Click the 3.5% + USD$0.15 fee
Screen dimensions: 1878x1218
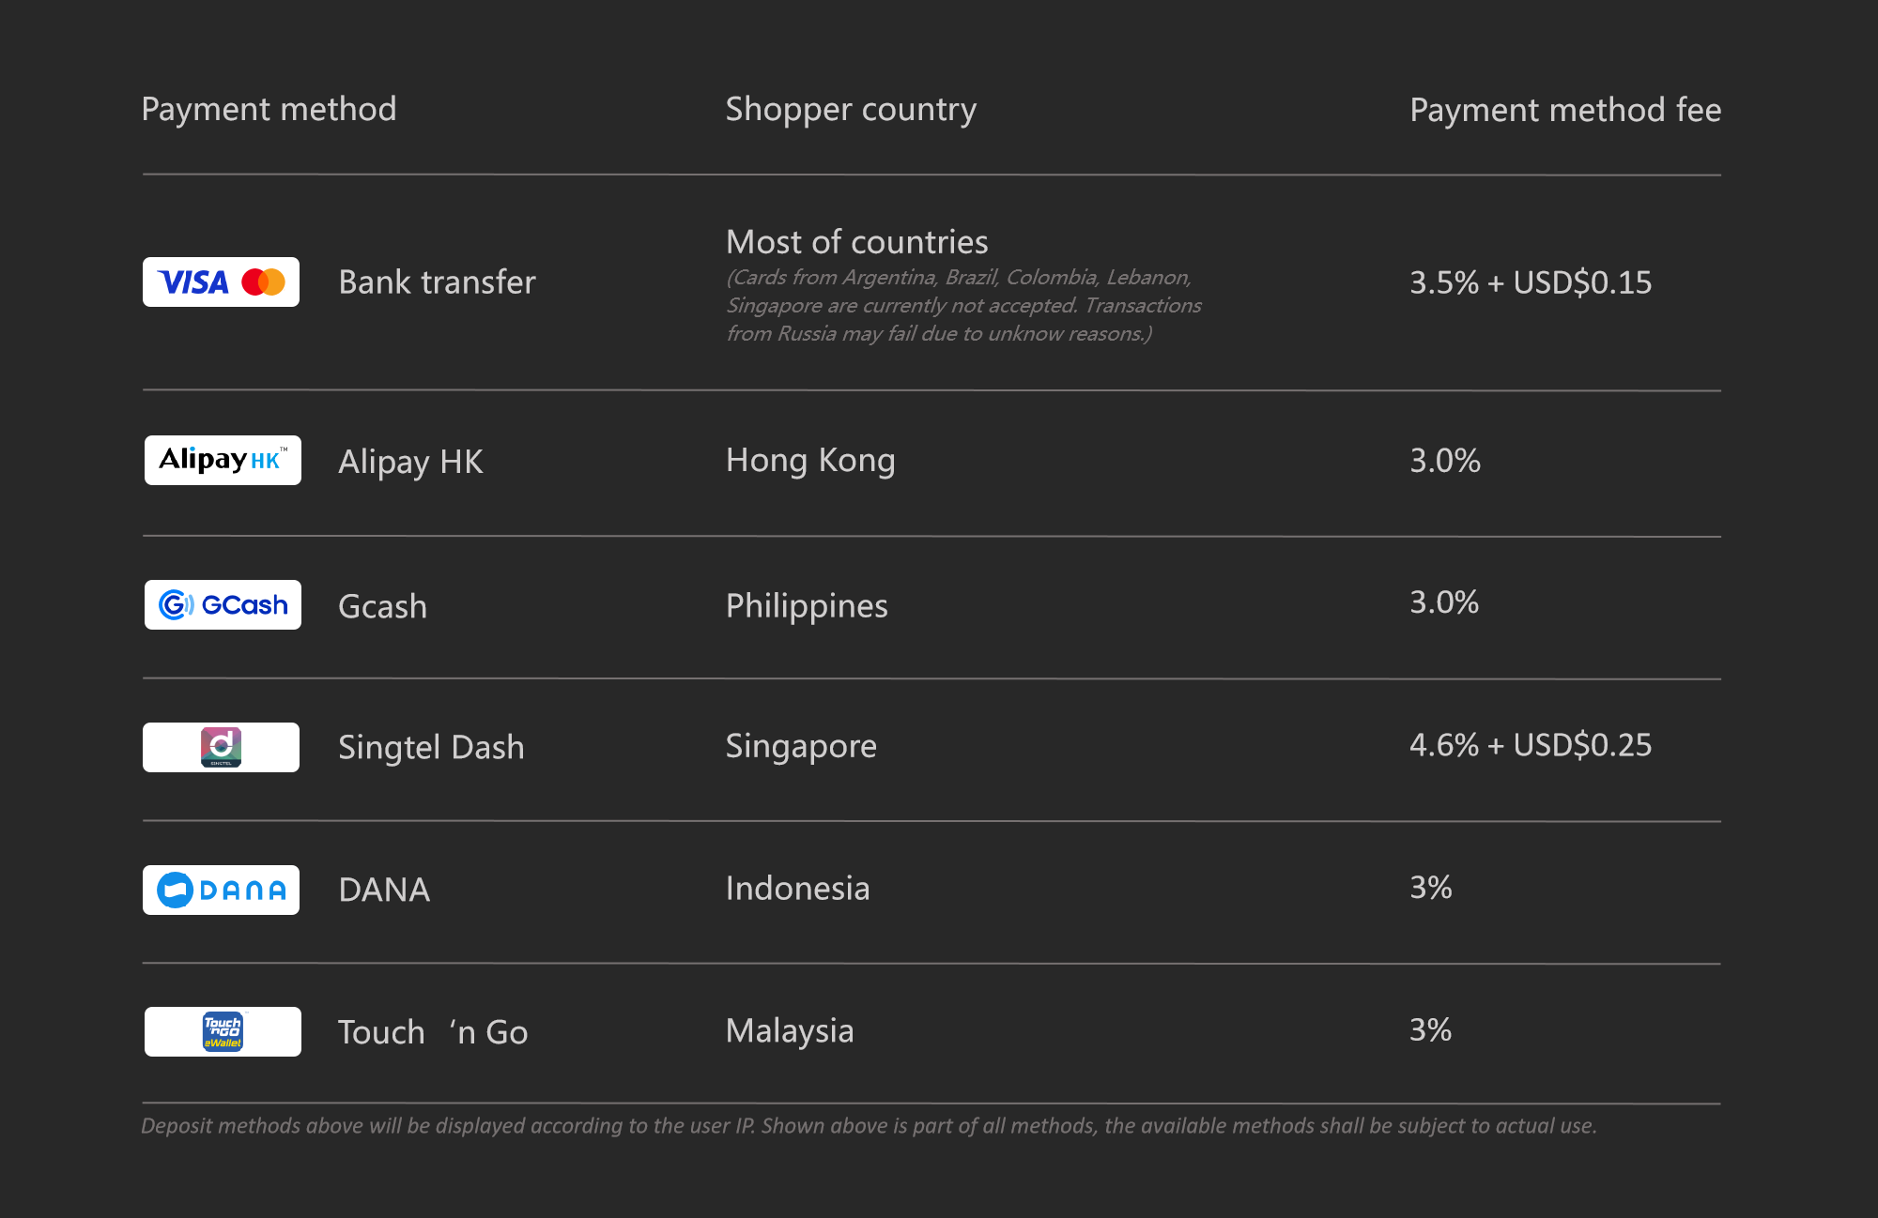point(1531,282)
